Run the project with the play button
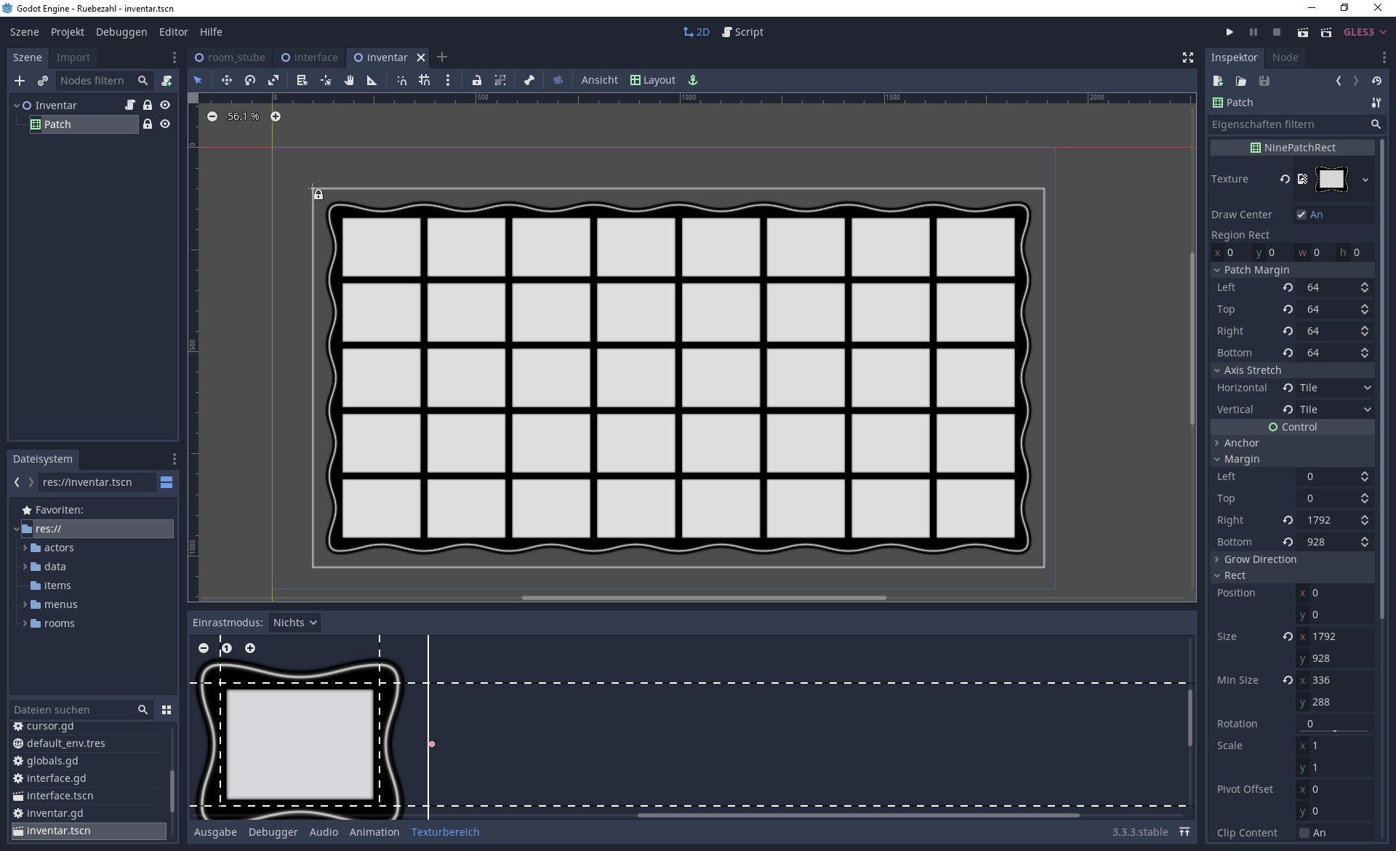This screenshot has height=851, width=1396. click(1229, 32)
